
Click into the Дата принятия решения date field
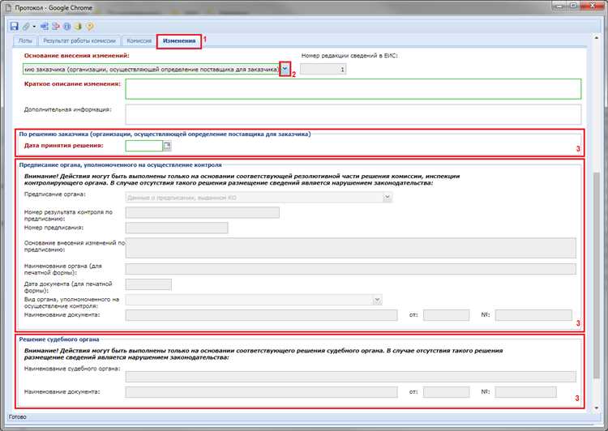(x=143, y=146)
